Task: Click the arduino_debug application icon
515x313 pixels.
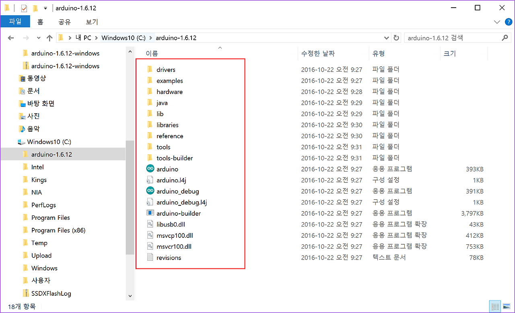Action: [150, 191]
